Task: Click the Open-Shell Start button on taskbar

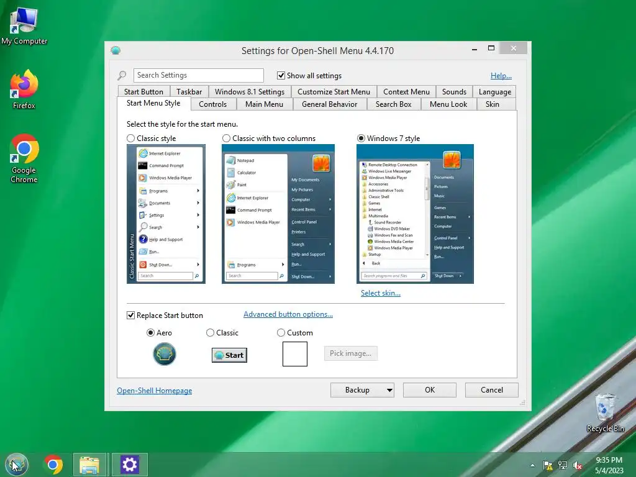Action: tap(17, 465)
